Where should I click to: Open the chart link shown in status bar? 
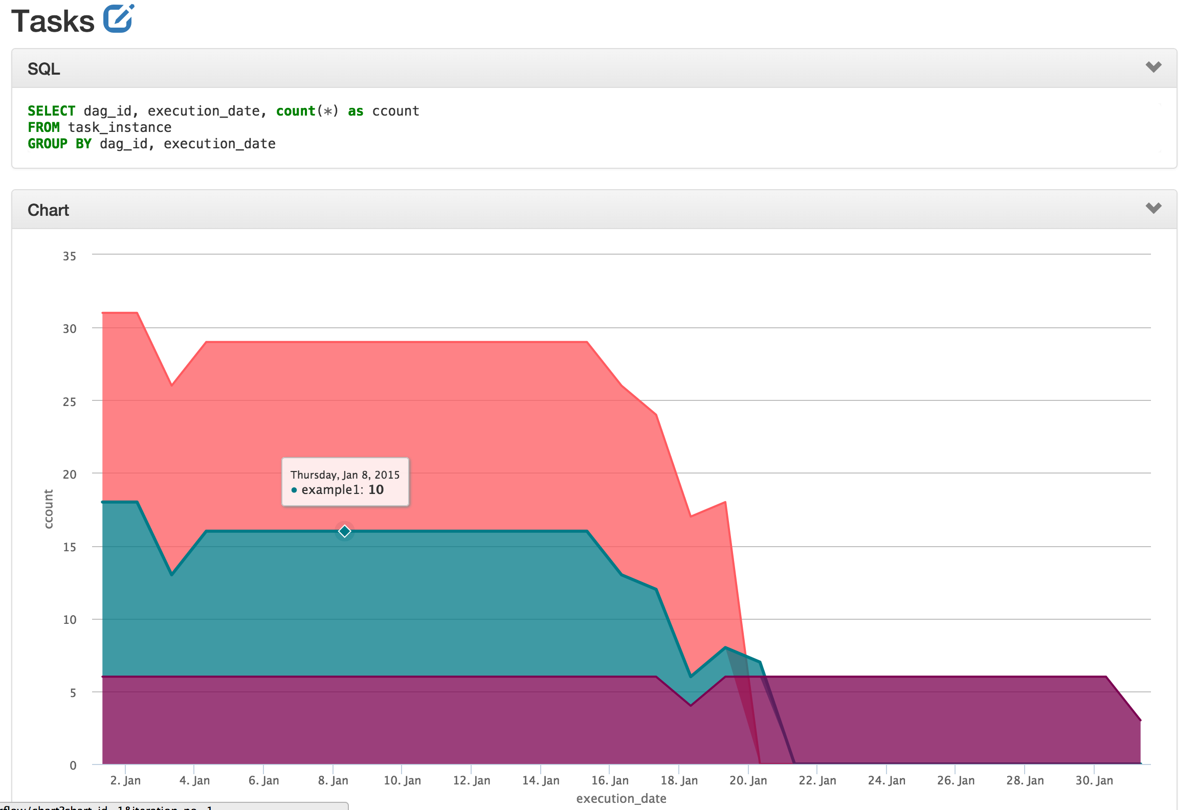click(103, 806)
